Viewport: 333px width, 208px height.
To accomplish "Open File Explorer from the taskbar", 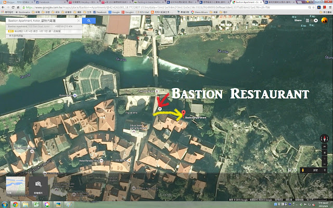I will [x=25, y=204].
